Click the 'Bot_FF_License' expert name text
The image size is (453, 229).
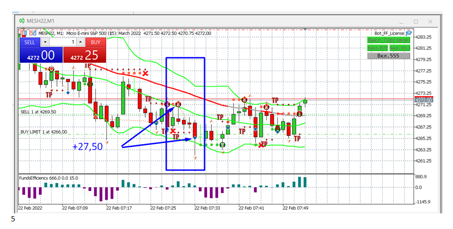pyautogui.click(x=389, y=33)
